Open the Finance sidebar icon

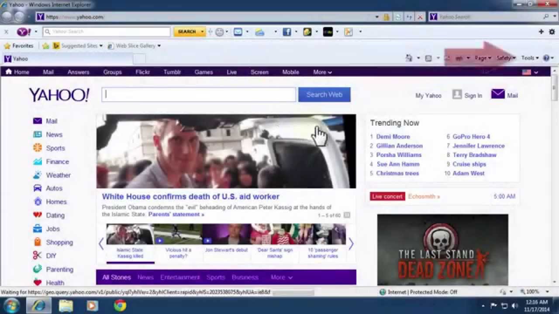pos(38,162)
